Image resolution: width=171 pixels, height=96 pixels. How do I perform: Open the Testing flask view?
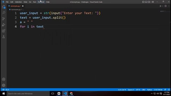click(x=3, y=37)
